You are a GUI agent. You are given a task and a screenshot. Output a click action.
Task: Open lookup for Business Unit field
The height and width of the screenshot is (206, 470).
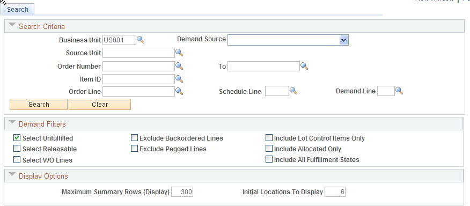141,40
